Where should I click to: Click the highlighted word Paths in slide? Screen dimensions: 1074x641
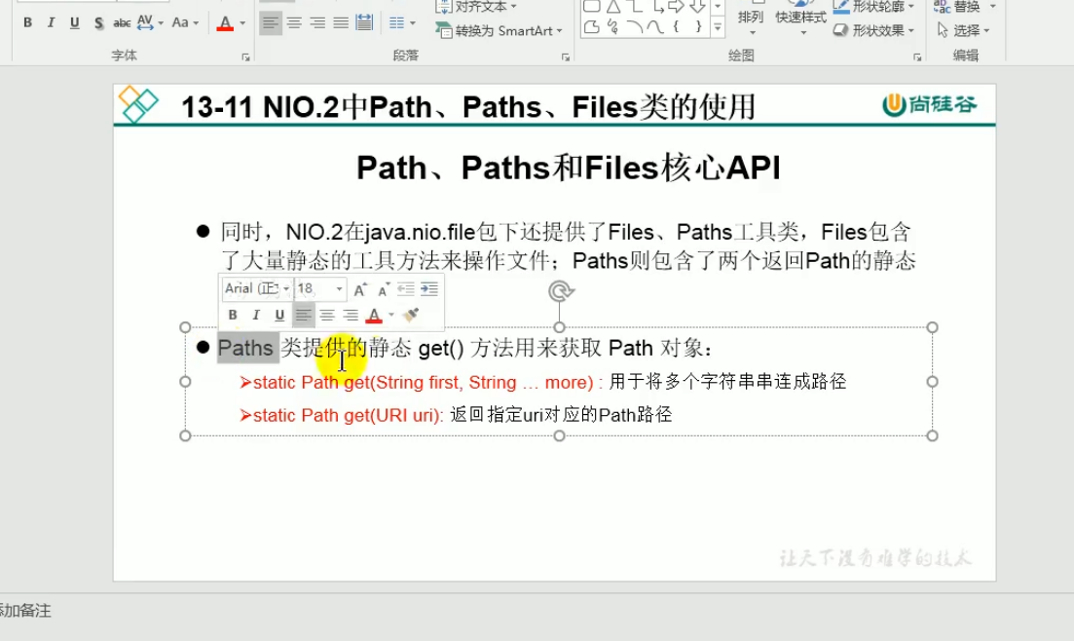click(x=246, y=349)
